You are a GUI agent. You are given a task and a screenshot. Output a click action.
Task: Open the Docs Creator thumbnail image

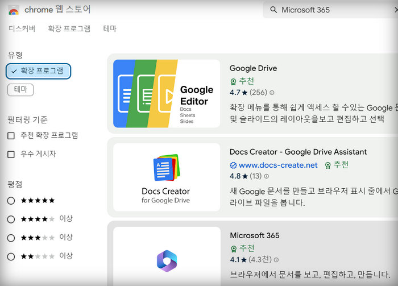point(167,177)
